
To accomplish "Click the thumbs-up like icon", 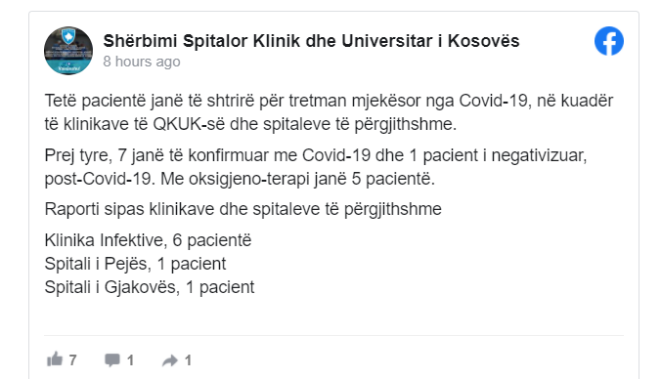I will (x=55, y=359).
